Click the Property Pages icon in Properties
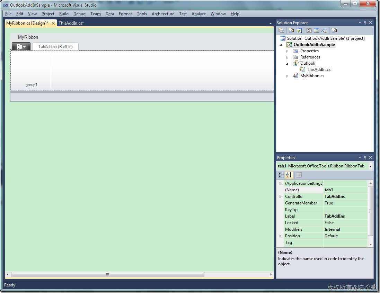The height and width of the screenshot is (293, 380). coord(299,175)
